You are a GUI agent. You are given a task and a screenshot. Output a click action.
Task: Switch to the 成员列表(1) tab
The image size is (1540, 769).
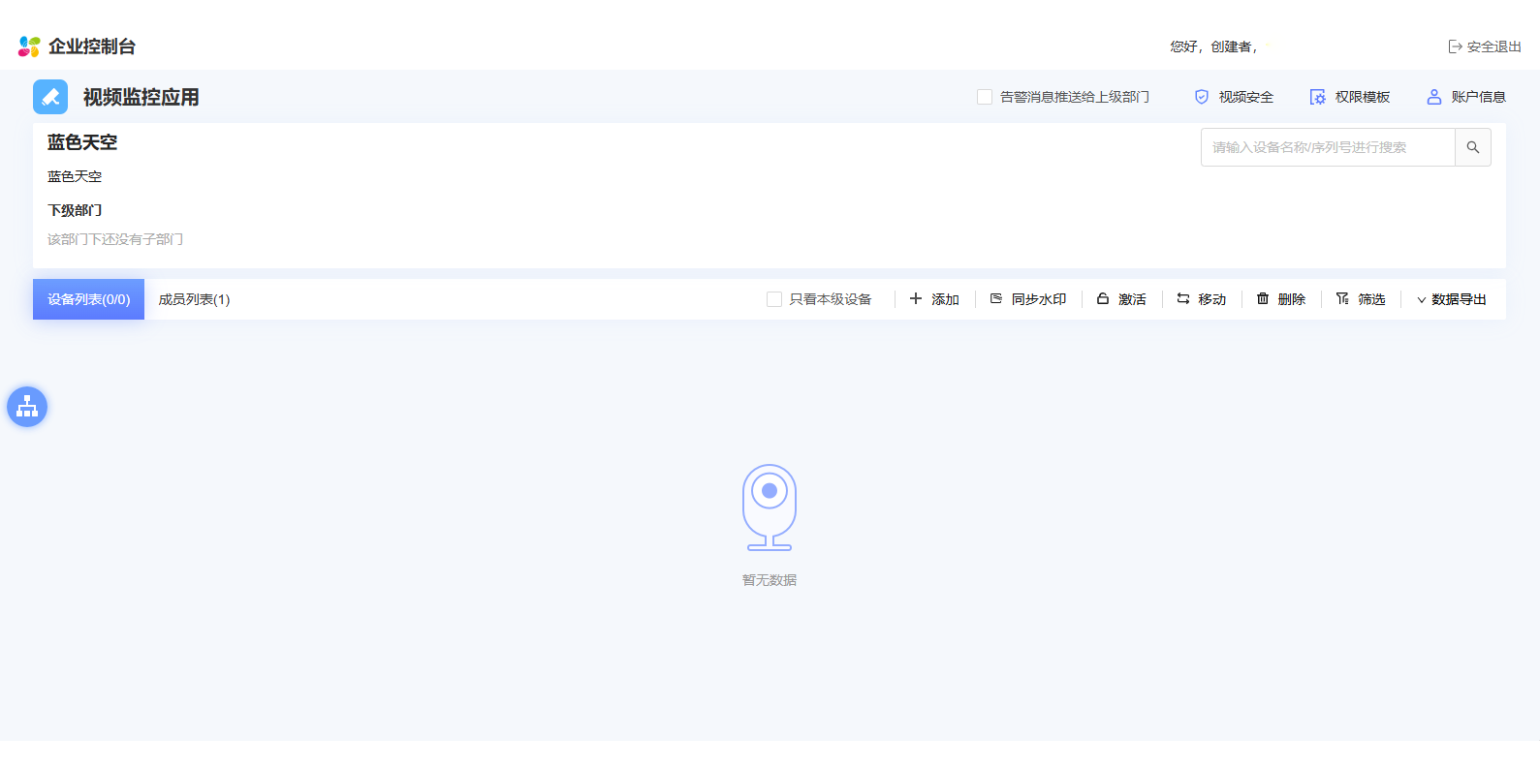194,299
